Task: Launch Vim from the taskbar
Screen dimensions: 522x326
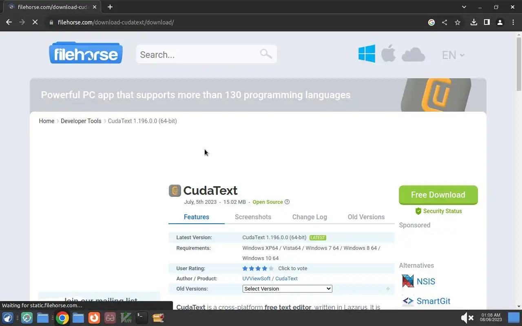Action: click(126, 317)
